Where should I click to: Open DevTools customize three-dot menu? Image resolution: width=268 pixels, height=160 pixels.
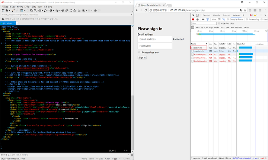pos(261,15)
